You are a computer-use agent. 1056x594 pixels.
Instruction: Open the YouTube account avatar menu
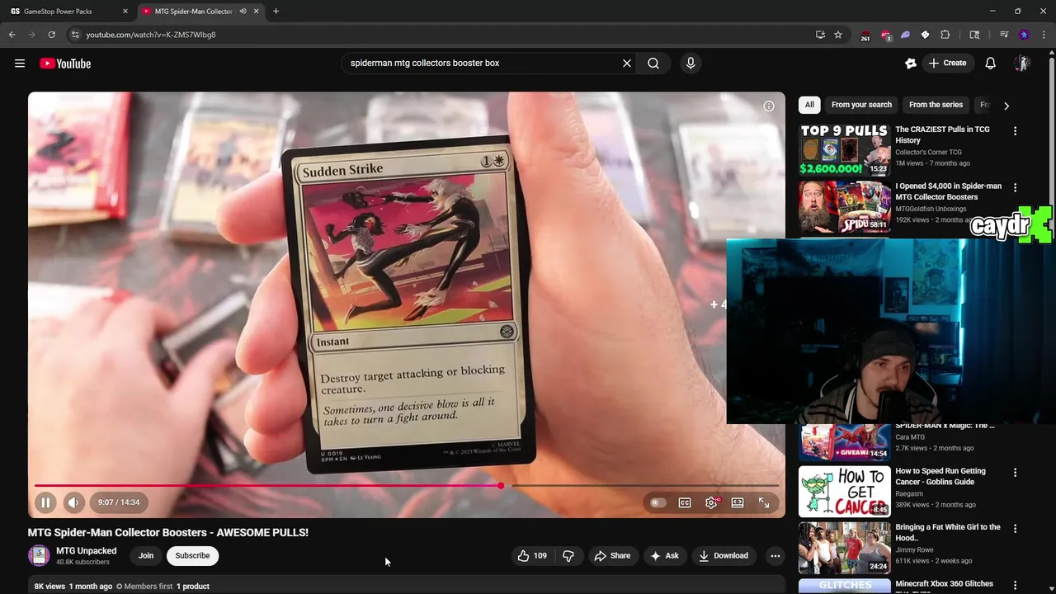1022,64
